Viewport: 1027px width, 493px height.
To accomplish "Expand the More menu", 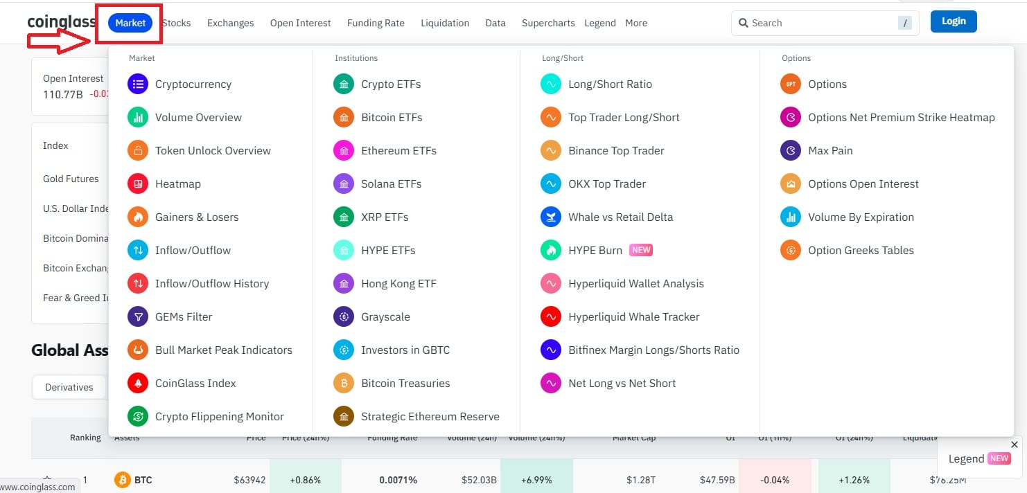I will tap(636, 23).
